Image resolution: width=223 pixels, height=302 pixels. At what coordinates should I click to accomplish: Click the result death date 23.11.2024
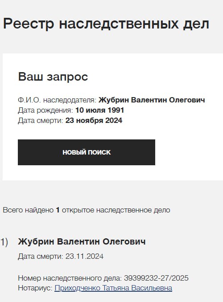pyautogui.click(x=84, y=257)
